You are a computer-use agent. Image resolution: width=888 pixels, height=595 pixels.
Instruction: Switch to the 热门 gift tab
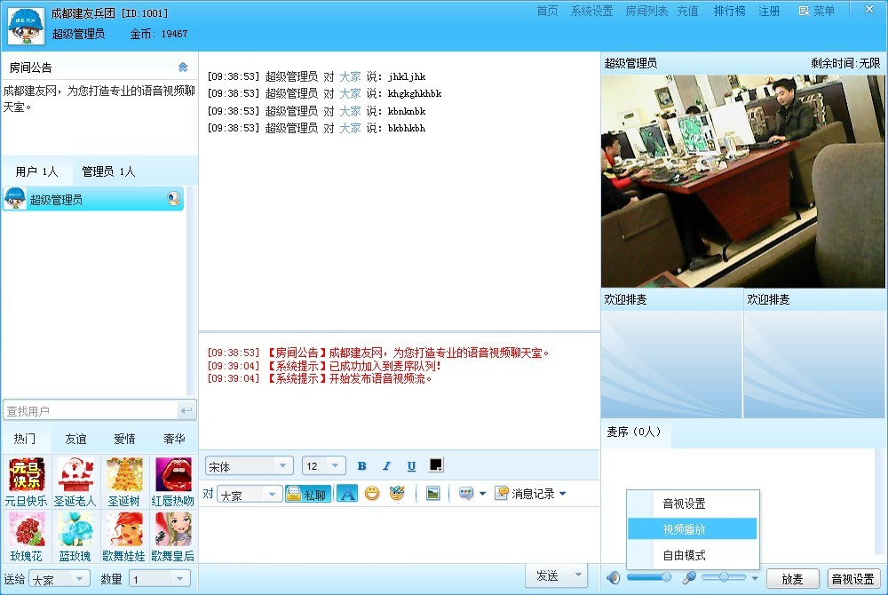point(25,439)
